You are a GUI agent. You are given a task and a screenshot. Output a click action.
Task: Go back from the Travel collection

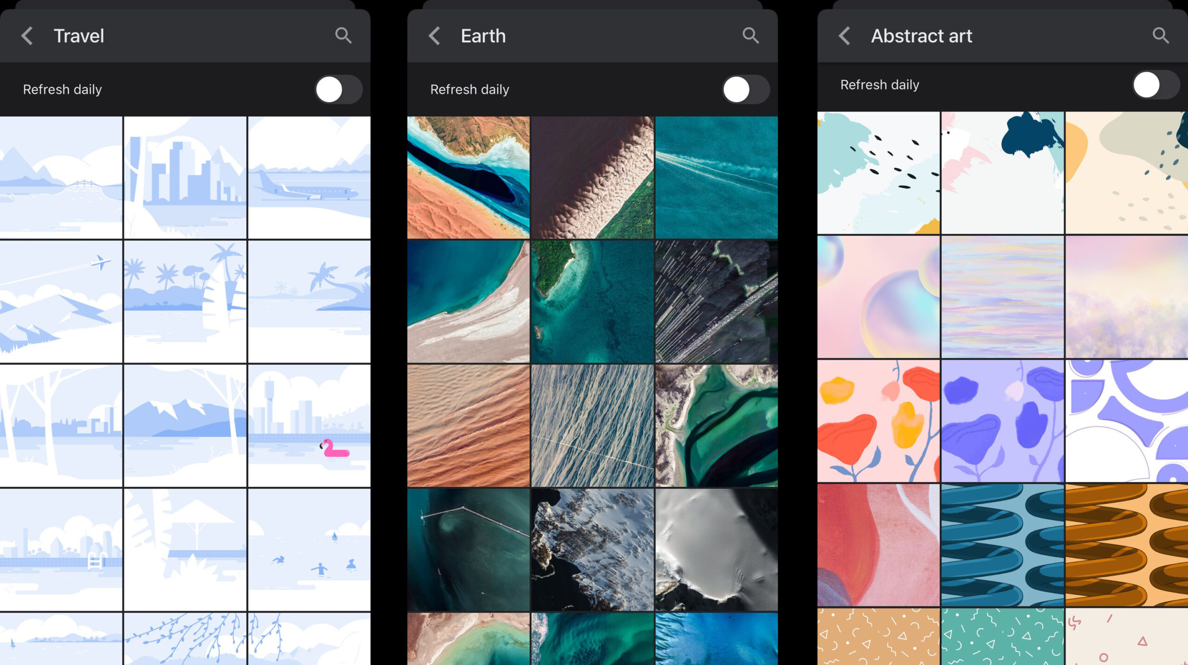pyautogui.click(x=27, y=36)
